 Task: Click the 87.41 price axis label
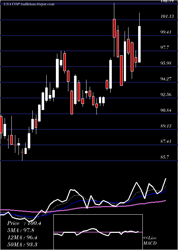(x=166, y=141)
